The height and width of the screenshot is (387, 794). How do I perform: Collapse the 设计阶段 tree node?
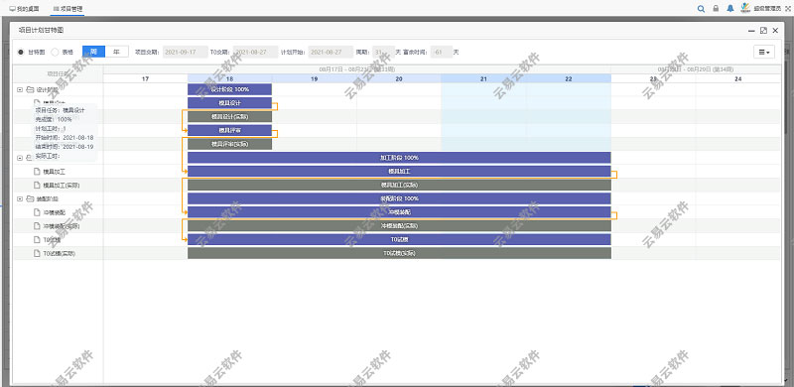pyautogui.click(x=20, y=89)
